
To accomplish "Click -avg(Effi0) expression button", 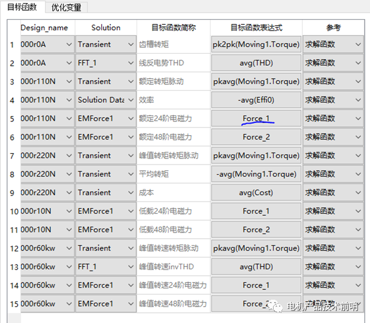I will click(x=256, y=100).
